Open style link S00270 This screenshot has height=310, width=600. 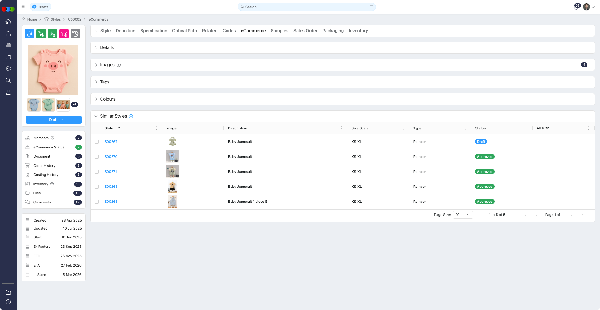tap(111, 157)
